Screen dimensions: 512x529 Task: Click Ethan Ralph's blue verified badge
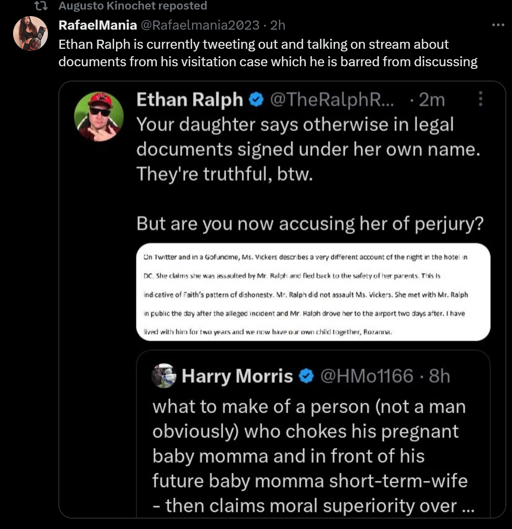(x=256, y=100)
